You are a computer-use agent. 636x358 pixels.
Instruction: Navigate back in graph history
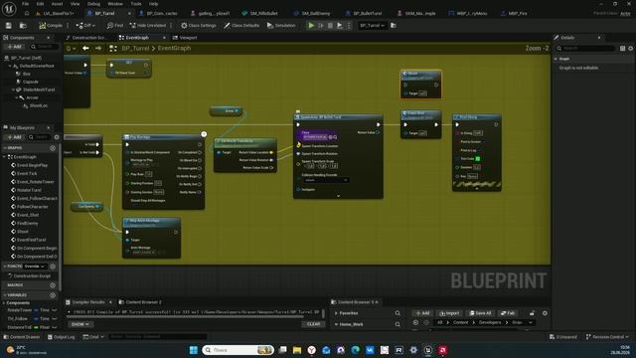click(85, 49)
